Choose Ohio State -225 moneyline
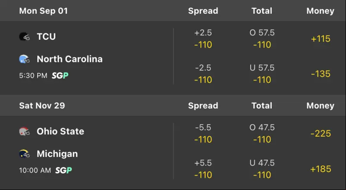 [x=321, y=134]
